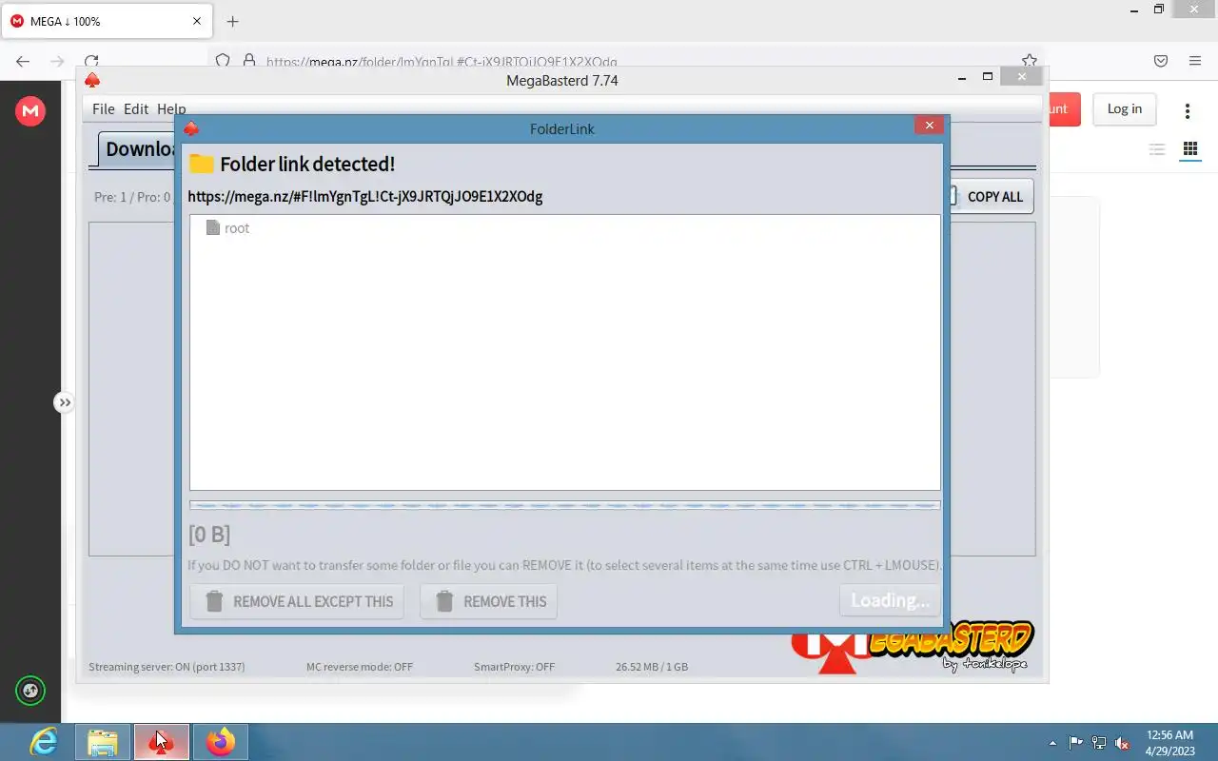This screenshot has height=761, width=1218.
Task: Click the Pre: 1 / Pro: 0 status label
Action: pos(132,198)
